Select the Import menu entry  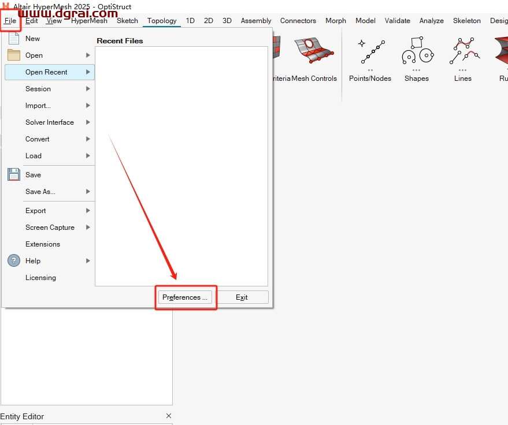coord(50,106)
